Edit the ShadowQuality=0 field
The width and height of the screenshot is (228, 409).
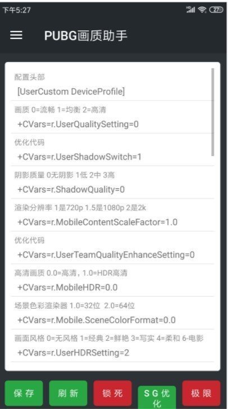tap(112, 190)
